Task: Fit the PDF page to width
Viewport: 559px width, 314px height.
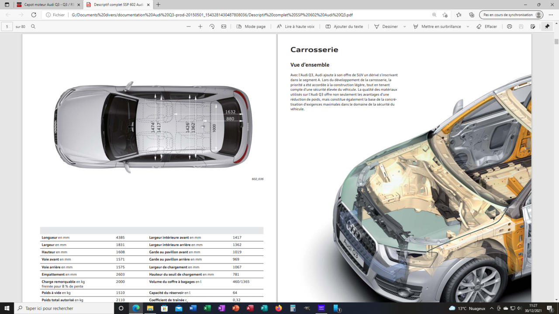Action: point(224,27)
